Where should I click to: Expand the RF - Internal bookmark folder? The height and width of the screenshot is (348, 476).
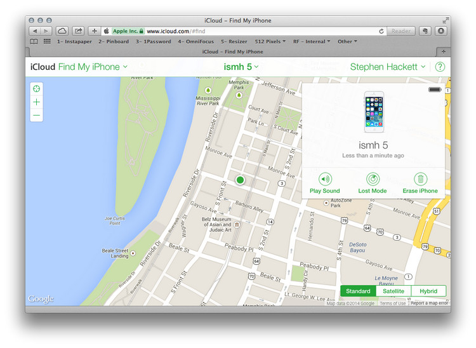[312, 42]
